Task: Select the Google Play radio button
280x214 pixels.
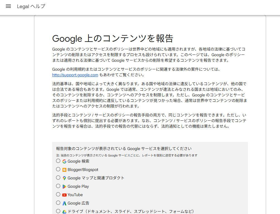Action: coord(58,186)
